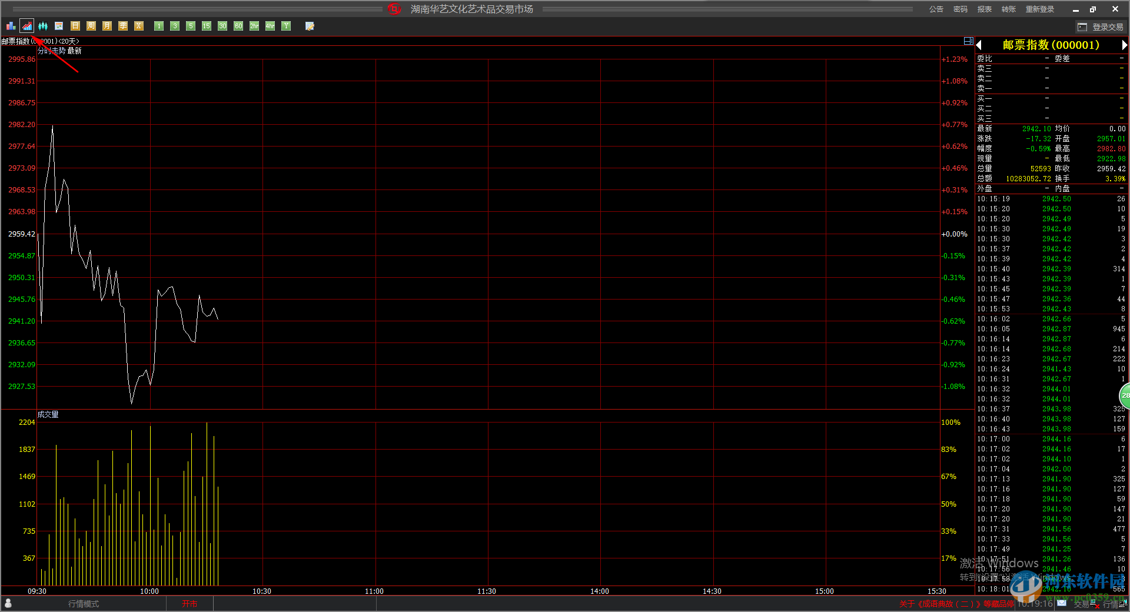The height and width of the screenshot is (612, 1130).
Task: Select weekly K-line period 周 icon
Action: pos(91,26)
